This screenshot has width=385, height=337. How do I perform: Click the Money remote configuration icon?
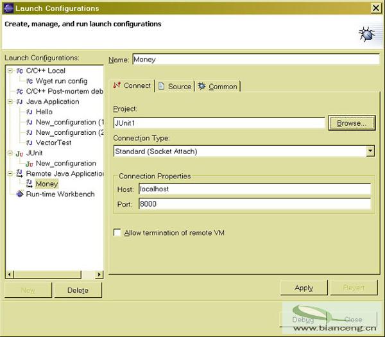(30, 184)
